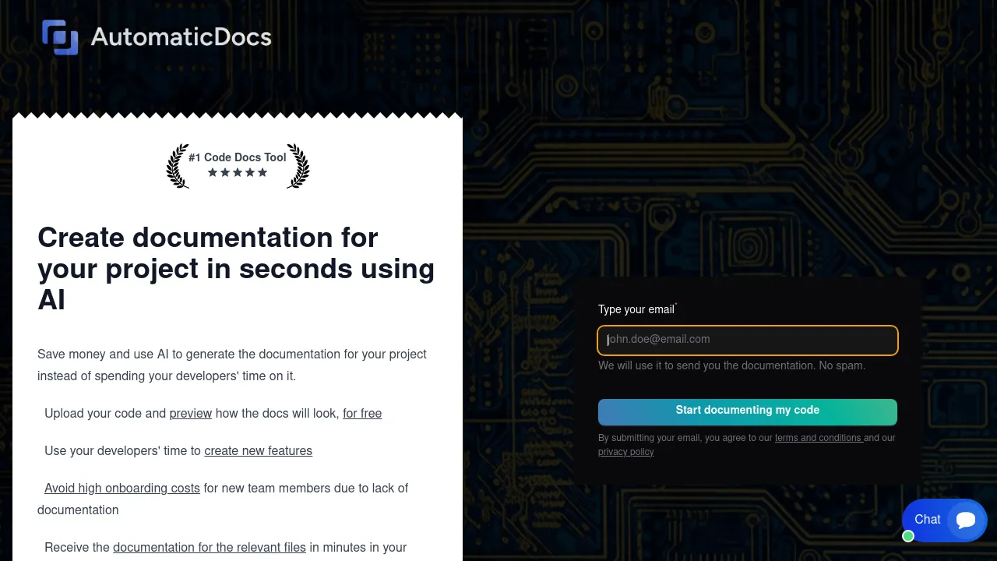997x561 pixels.
Task: Click the 'Avoid high onboarding costs' link
Action: click(122, 488)
